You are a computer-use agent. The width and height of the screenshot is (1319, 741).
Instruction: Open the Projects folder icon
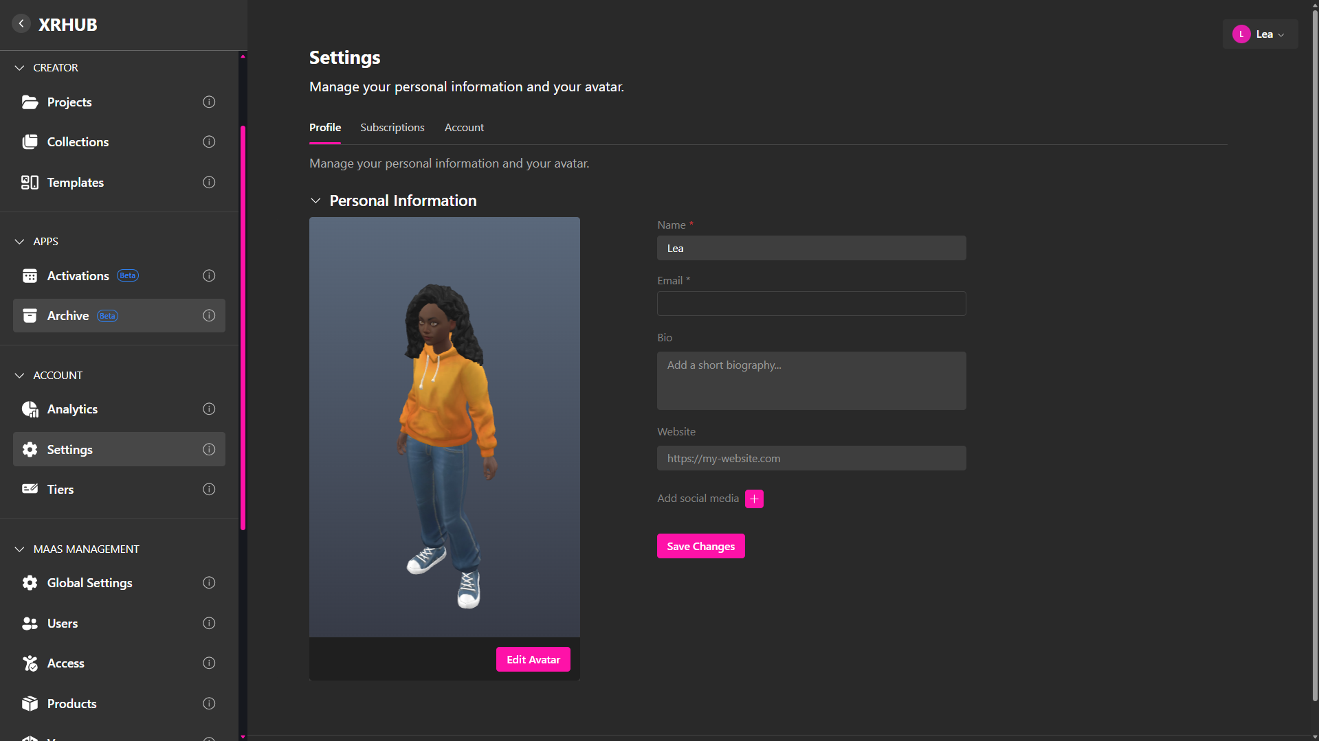pos(30,102)
